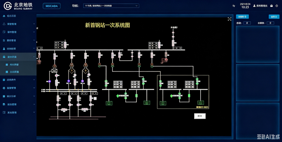
Task: Click the Beijing Subway logo
Action: coord(7,6)
